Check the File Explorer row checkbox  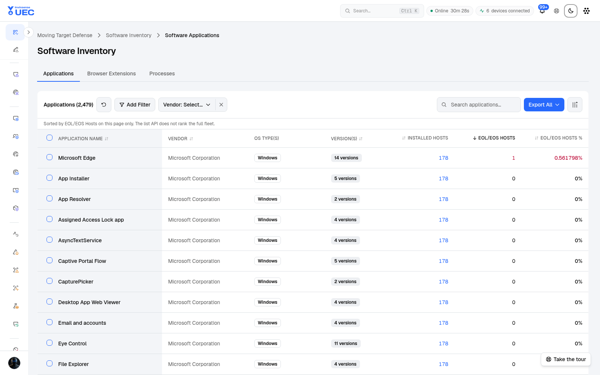49,363
